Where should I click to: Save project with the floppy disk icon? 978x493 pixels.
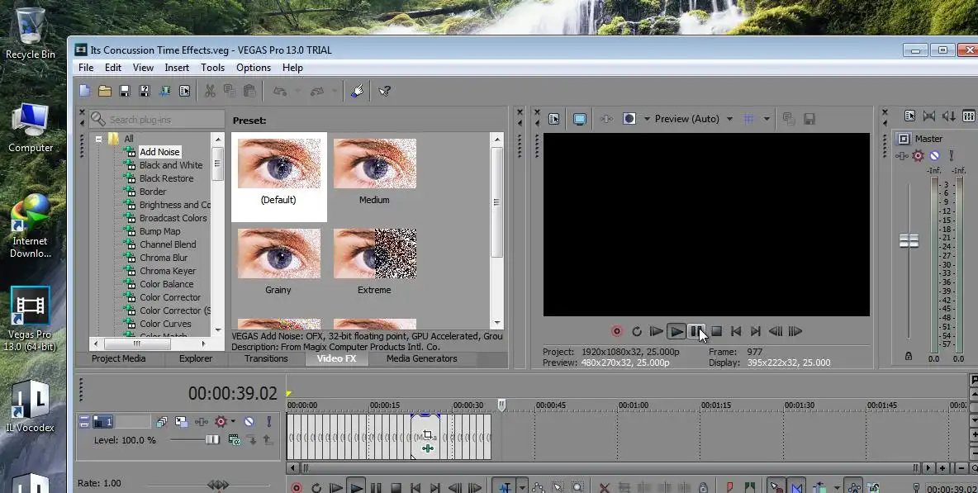[x=125, y=91]
